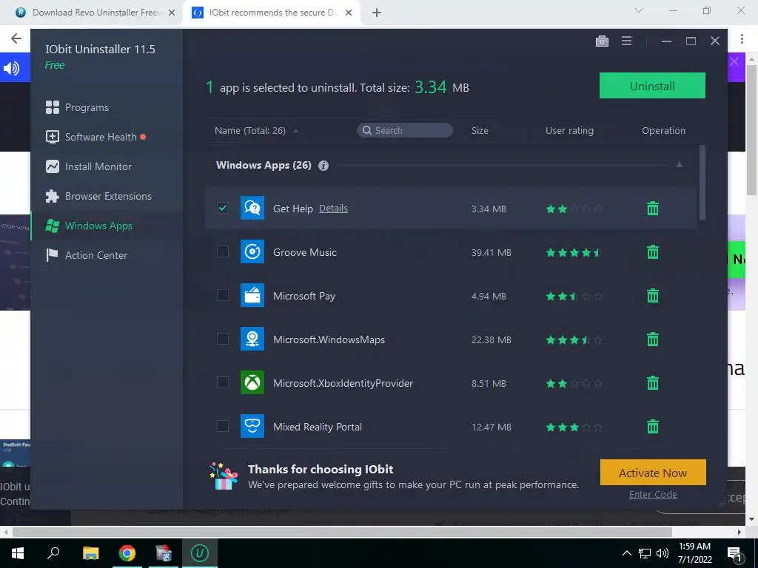
Task: Click the Groove Music star rating
Action: pyautogui.click(x=574, y=253)
